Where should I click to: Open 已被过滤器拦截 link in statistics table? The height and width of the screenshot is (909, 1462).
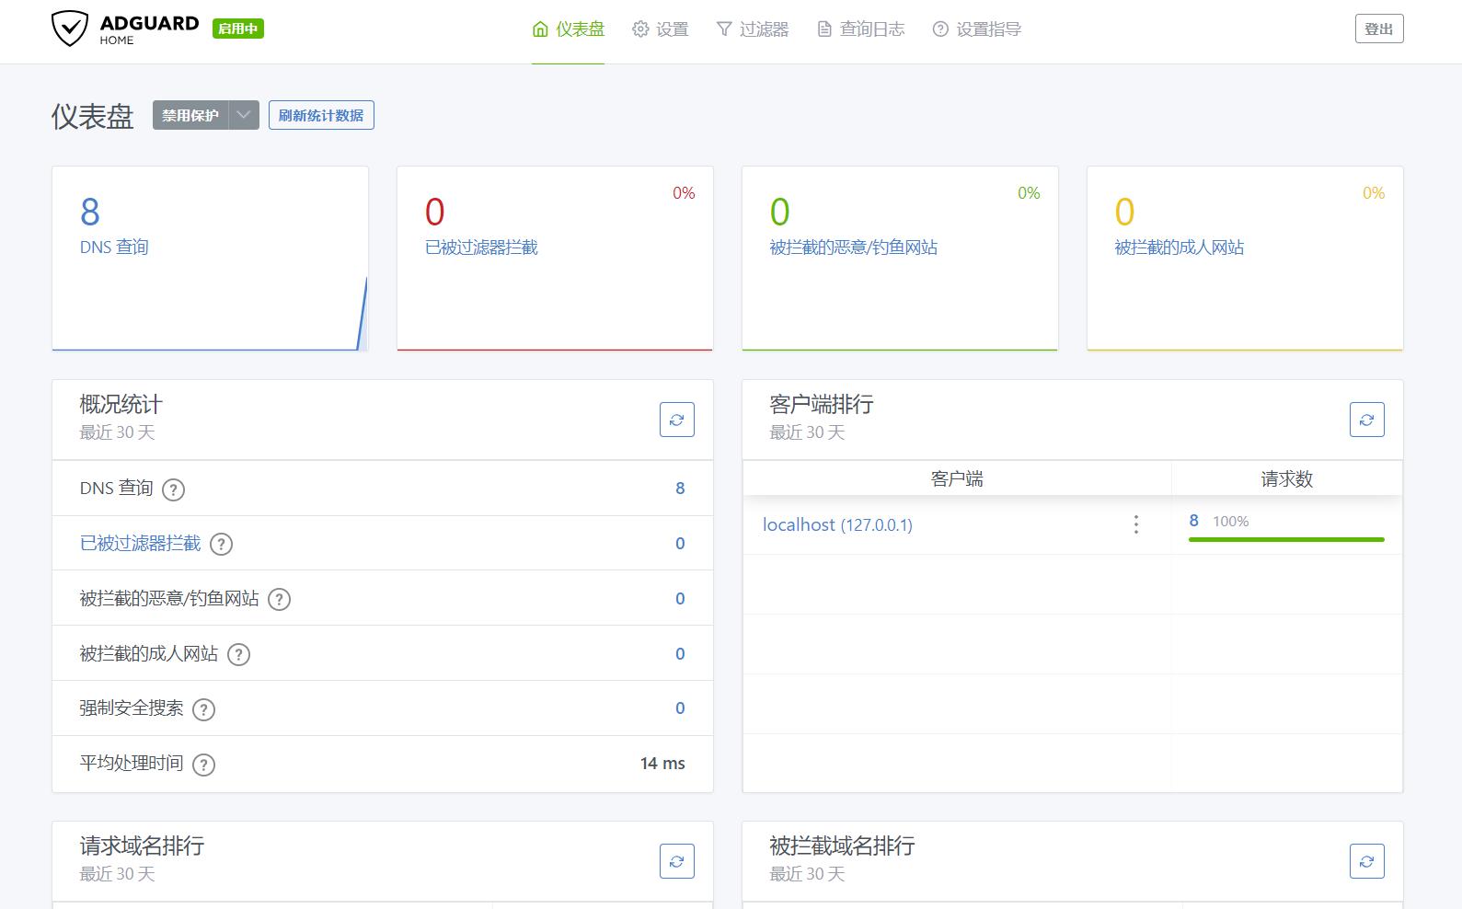(x=140, y=544)
